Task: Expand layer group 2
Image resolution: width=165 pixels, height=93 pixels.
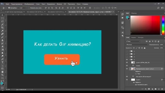Action: tap(129, 54)
